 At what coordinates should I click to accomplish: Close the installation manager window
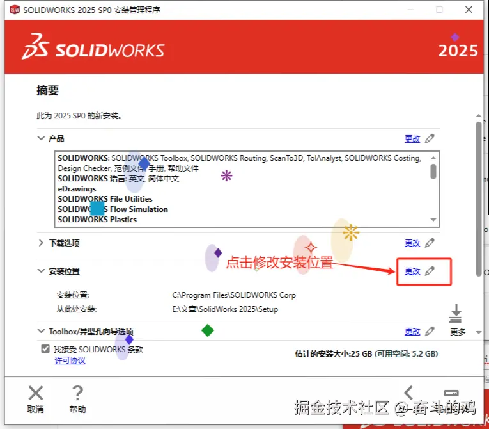[x=469, y=10]
